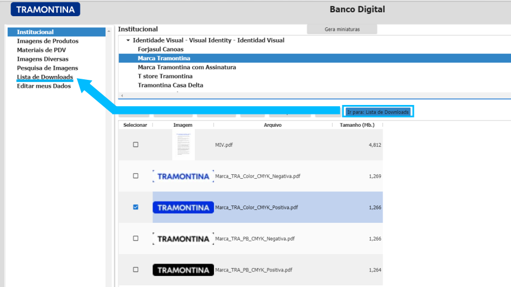The width and height of the screenshot is (511, 287).
Task: Sort by Tamanho (Mb.) column header
Action: tap(357, 125)
